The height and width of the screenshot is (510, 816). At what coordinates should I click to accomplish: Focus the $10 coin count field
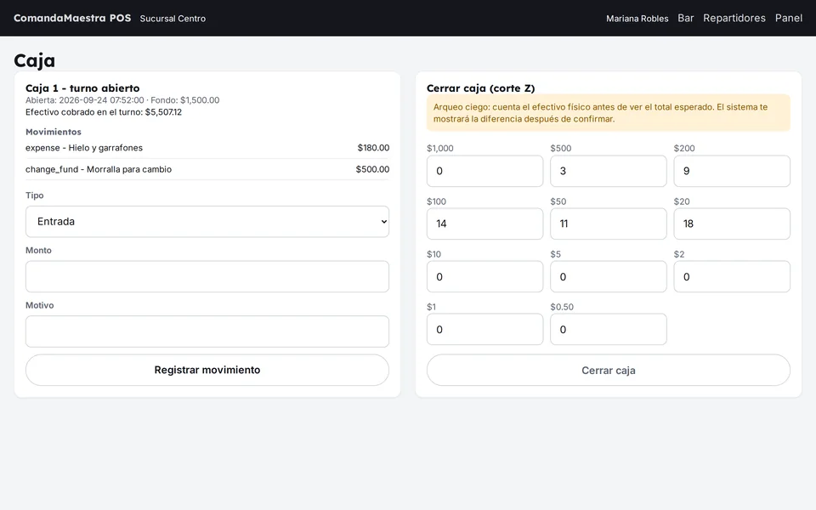[484, 276]
